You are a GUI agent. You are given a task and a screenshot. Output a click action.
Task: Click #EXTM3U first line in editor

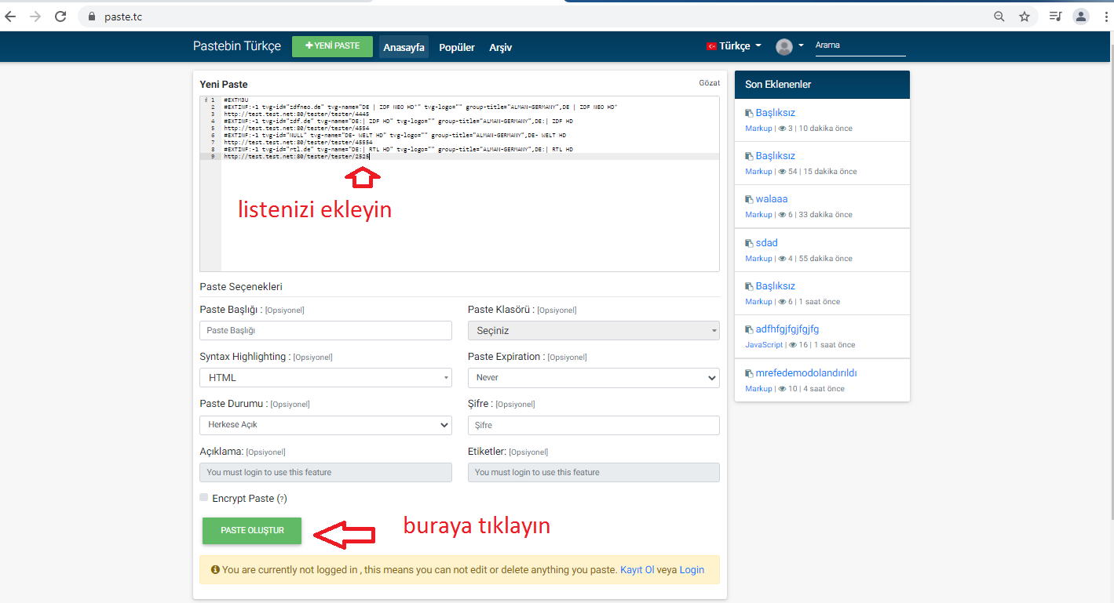[x=237, y=100]
